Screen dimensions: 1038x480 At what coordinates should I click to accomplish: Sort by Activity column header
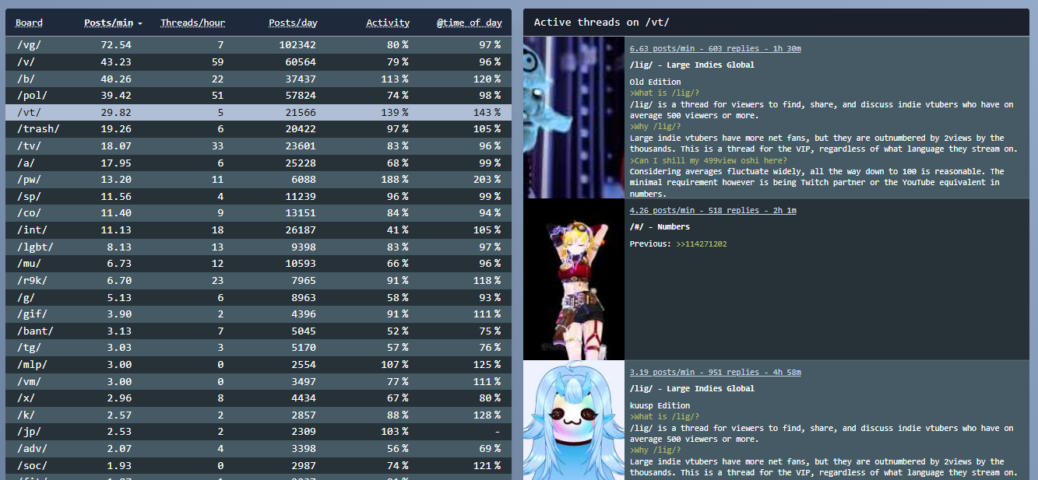(388, 23)
